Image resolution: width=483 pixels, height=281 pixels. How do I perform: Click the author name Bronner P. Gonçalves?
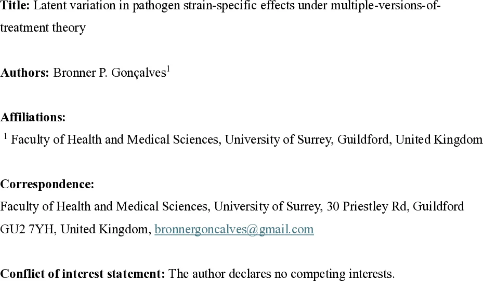(109, 73)
